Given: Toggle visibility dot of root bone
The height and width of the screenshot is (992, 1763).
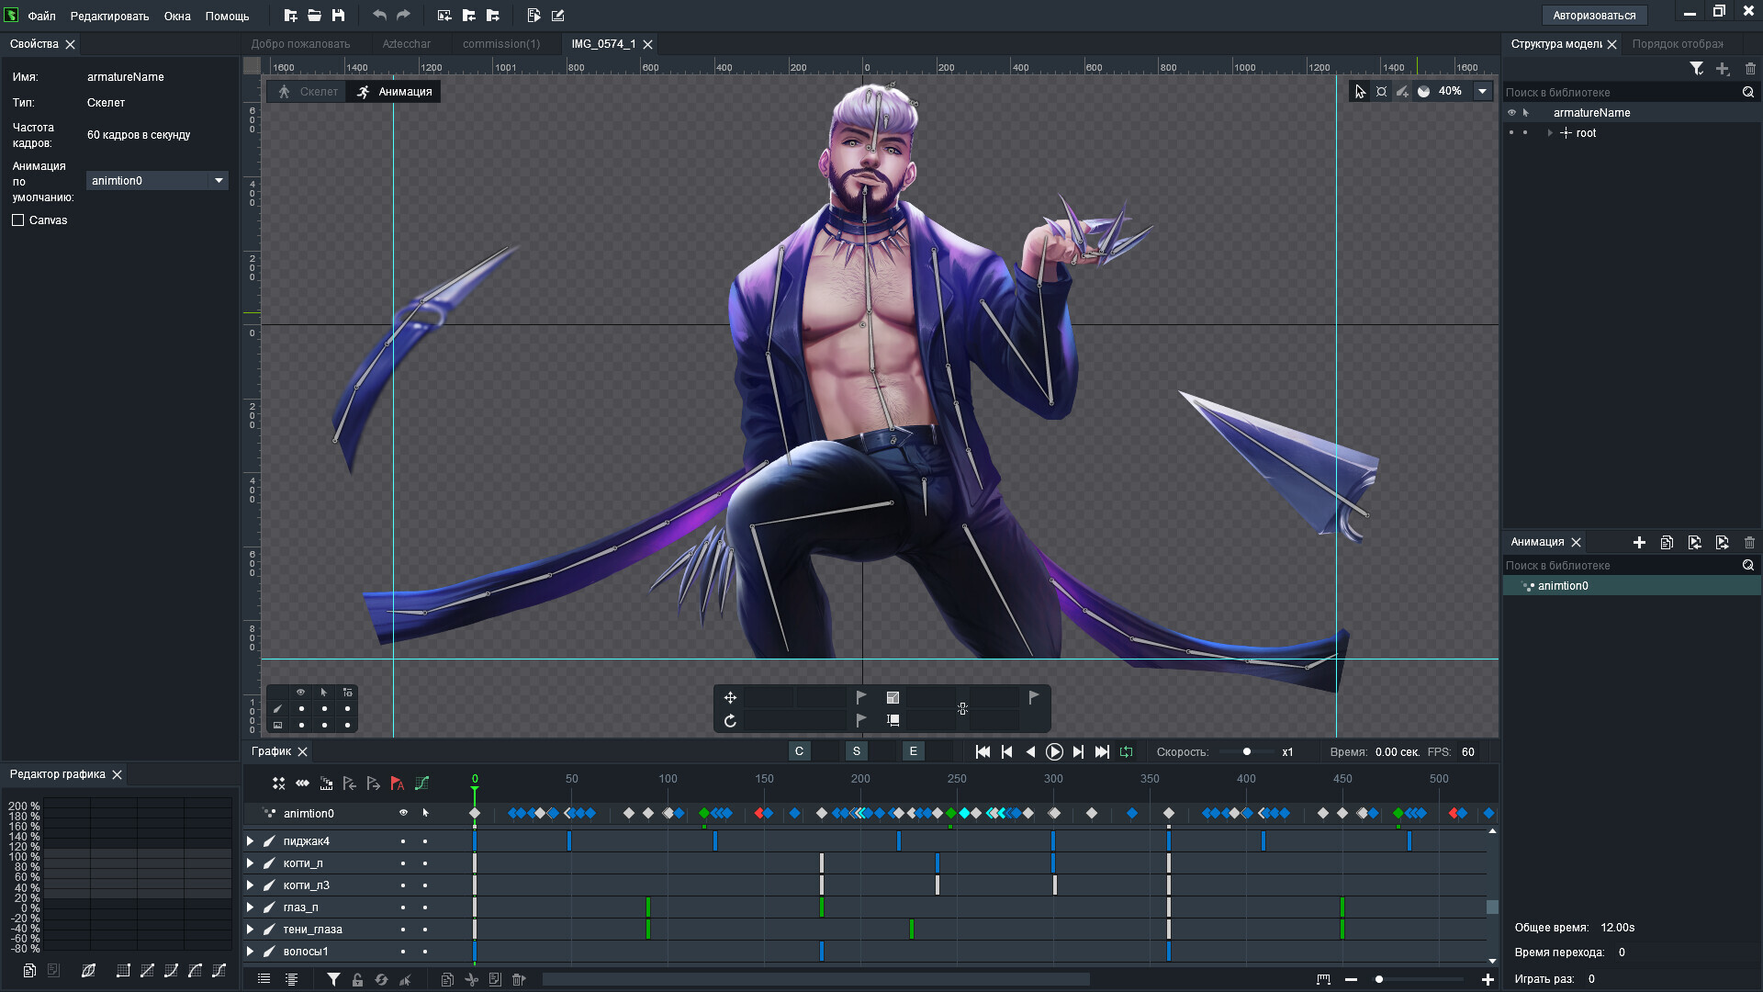Looking at the screenshot, I should (1511, 133).
